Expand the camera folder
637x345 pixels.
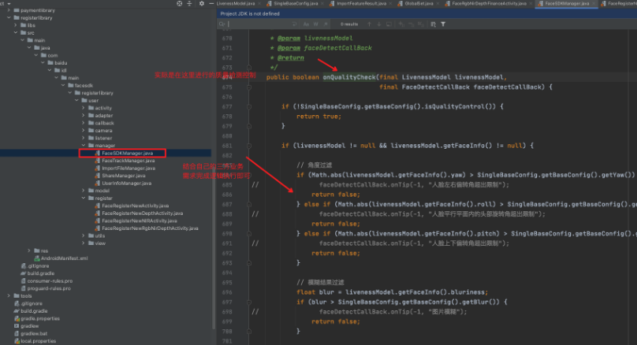[x=84, y=130]
